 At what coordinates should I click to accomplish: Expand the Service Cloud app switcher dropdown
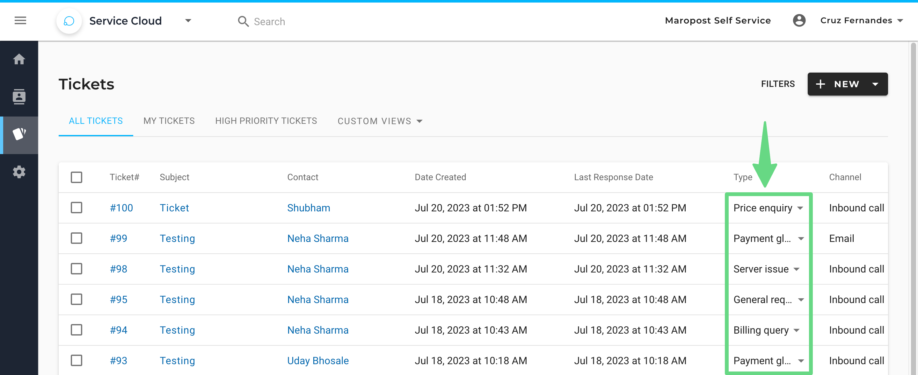pyautogui.click(x=188, y=21)
